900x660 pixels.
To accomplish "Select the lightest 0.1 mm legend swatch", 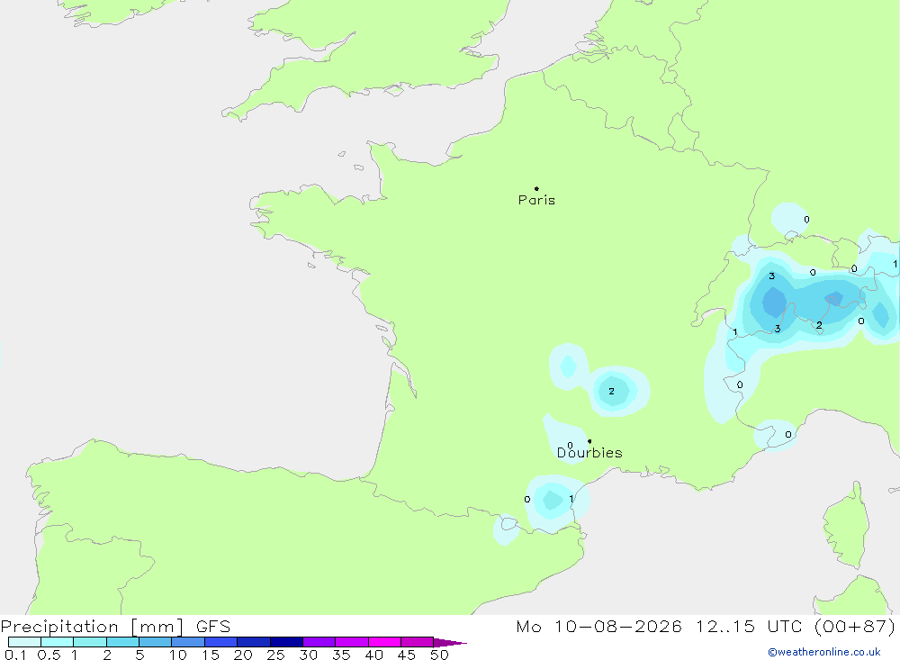I will [24, 642].
